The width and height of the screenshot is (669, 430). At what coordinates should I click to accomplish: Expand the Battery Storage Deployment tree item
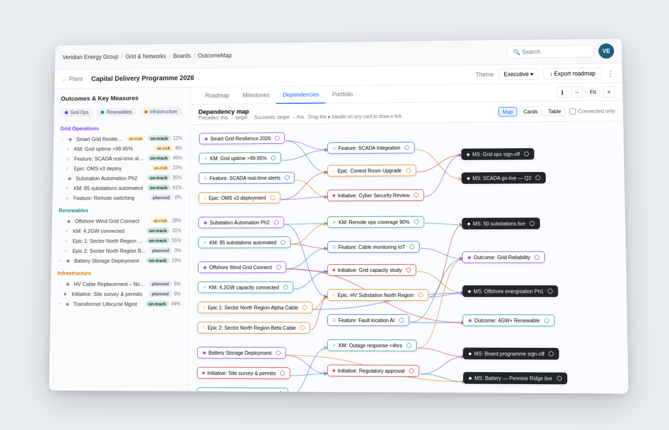[x=61, y=260]
